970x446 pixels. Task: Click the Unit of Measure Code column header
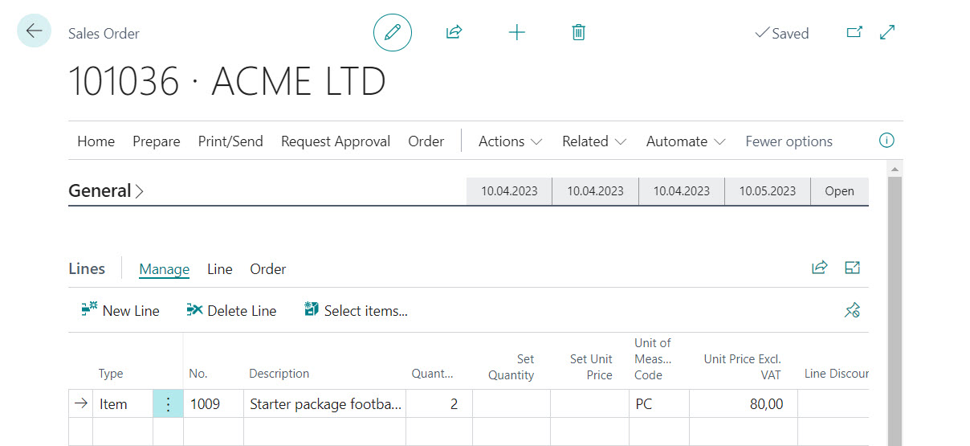pyautogui.click(x=653, y=359)
